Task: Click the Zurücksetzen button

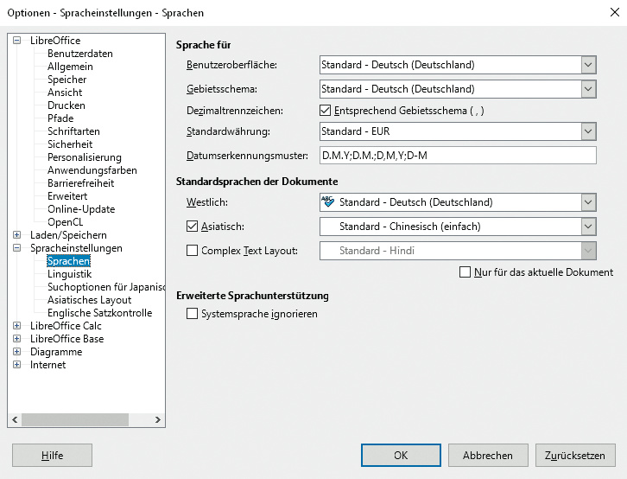Action: coord(575,455)
